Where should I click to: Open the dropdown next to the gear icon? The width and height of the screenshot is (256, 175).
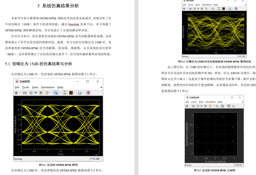pyautogui.click(x=19, y=92)
